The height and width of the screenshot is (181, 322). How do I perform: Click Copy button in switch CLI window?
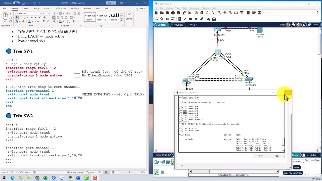tap(260, 156)
